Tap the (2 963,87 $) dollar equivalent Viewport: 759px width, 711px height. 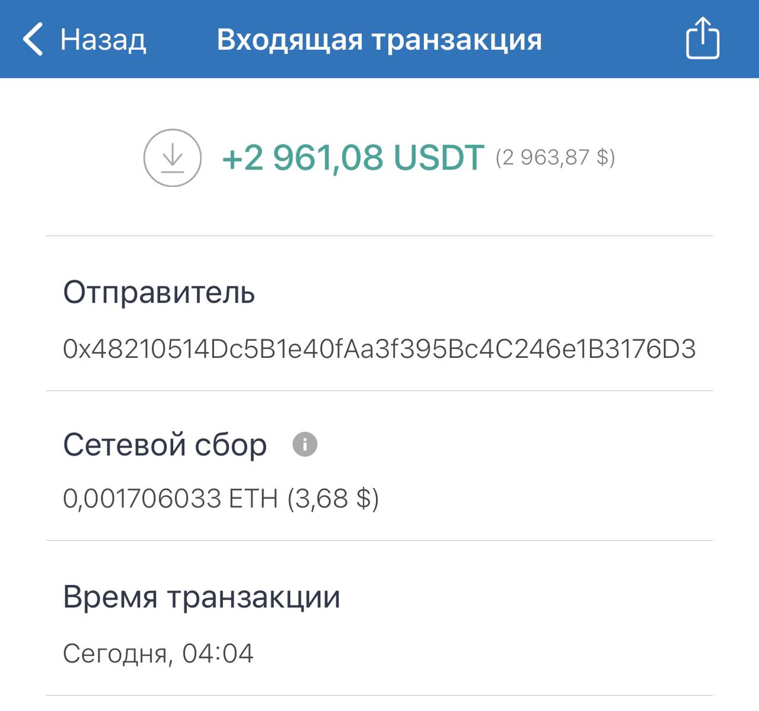tap(555, 157)
